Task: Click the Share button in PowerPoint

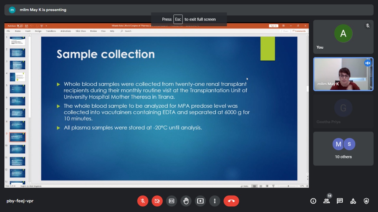Action: pyautogui.click(x=285, y=31)
